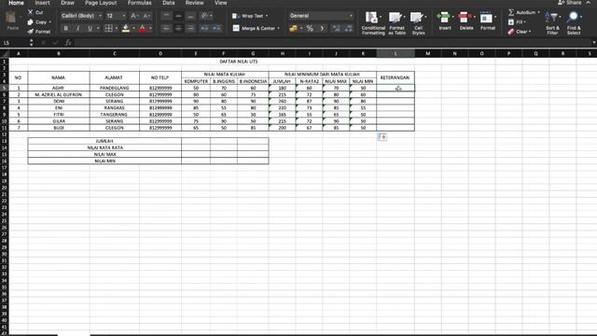Screen dimensions: 597x336
Task: Expand the fill color dropdown arrow
Action: (133, 29)
